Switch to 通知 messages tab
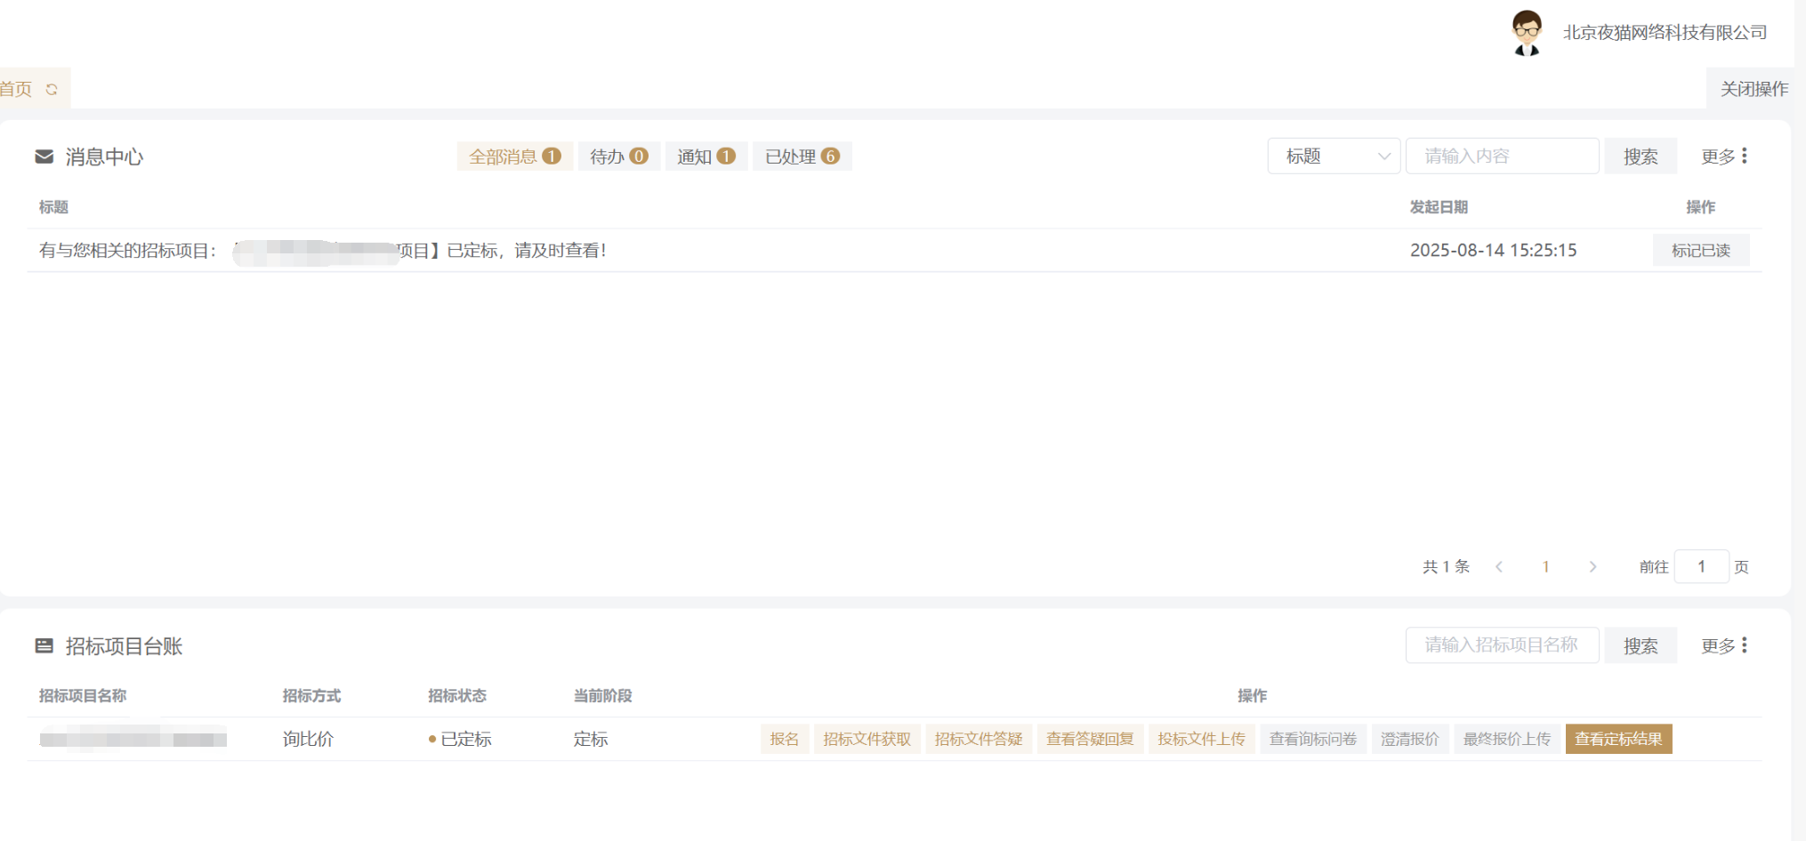The width and height of the screenshot is (1806, 841). [705, 156]
